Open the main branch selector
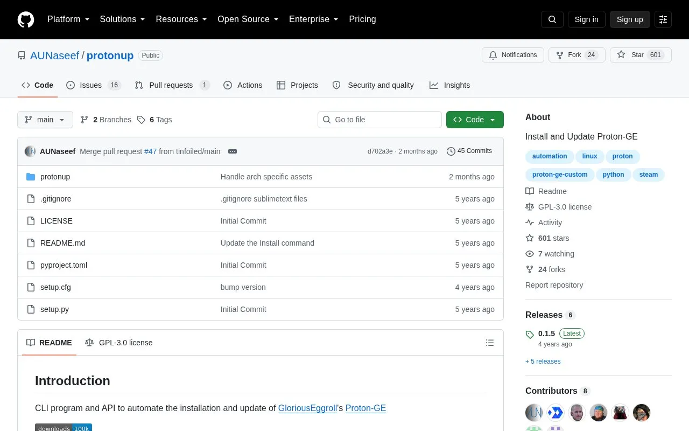The image size is (689, 431). [x=45, y=120]
